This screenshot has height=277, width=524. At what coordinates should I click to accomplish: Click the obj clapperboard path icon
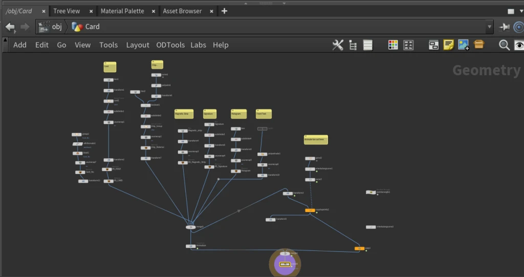pyautogui.click(x=44, y=27)
